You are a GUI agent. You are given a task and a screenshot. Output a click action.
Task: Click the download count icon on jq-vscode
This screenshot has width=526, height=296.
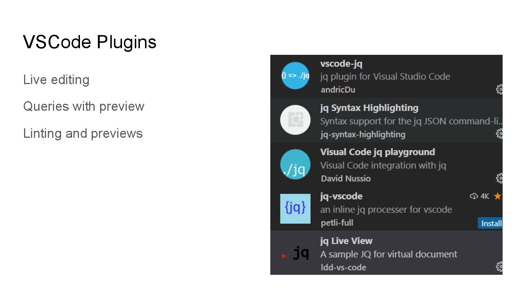(474, 196)
